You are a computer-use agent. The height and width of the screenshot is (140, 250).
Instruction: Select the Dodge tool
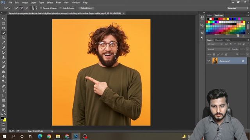[4, 81]
